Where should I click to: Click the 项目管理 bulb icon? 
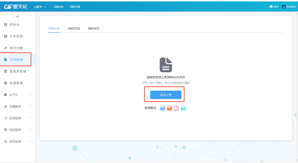click(6, 130)
